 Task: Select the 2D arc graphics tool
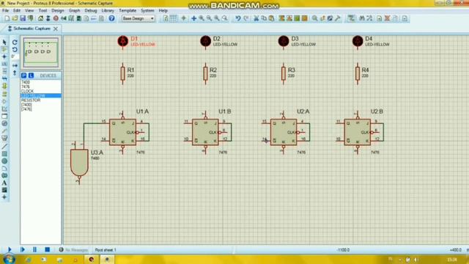4,168
